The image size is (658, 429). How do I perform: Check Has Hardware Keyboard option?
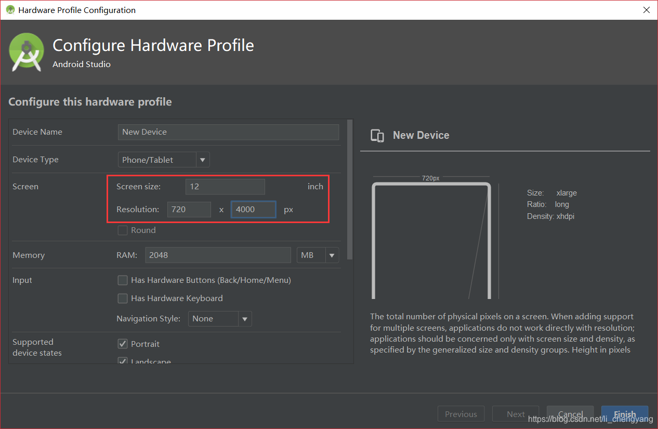click(x=123, y=298)
